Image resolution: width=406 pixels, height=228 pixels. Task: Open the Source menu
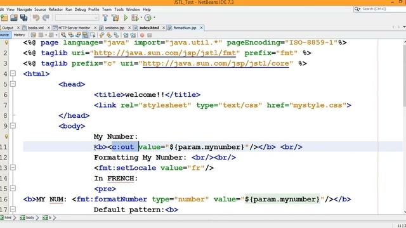click(40, 9)
